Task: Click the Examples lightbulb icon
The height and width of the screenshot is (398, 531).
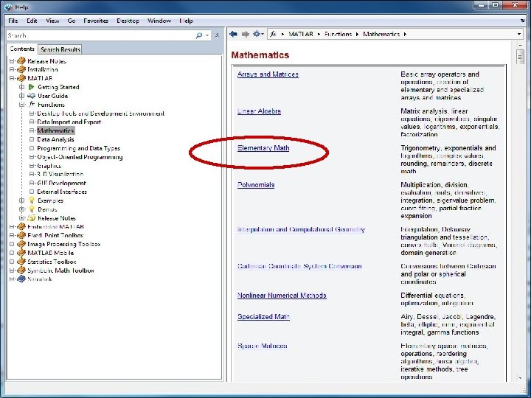Action: click(x=32, y=200)
